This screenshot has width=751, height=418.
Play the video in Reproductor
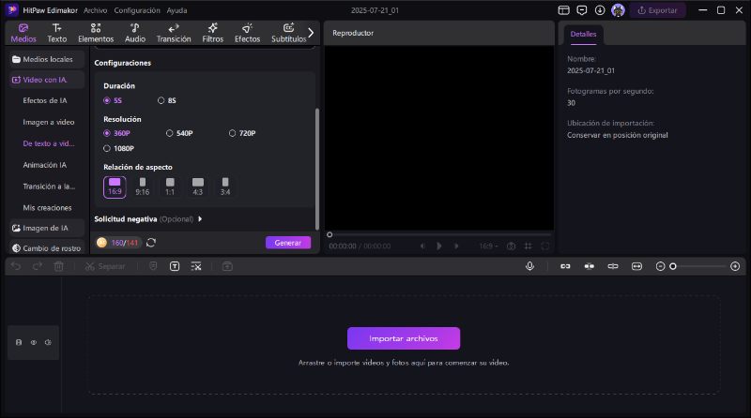[438, 246]
